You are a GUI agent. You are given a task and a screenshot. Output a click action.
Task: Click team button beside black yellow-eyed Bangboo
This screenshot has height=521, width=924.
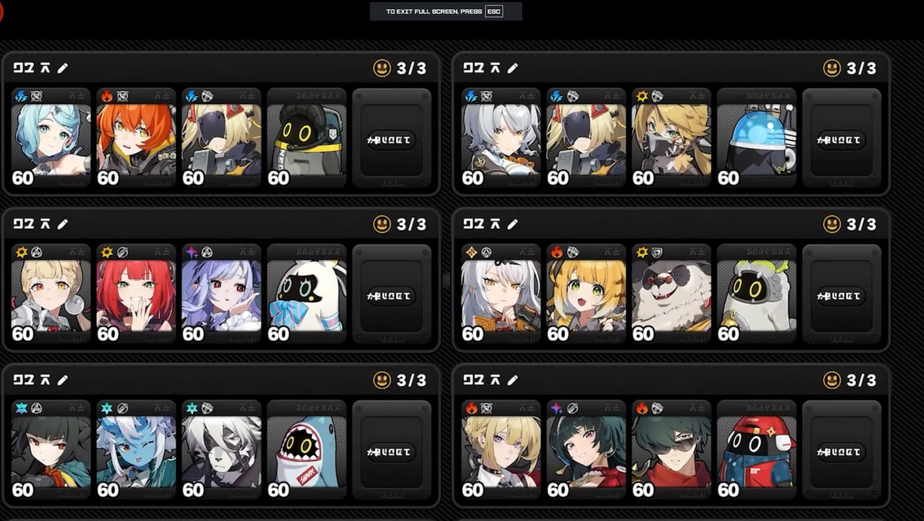pyautogui.click(x=391, y=139)
